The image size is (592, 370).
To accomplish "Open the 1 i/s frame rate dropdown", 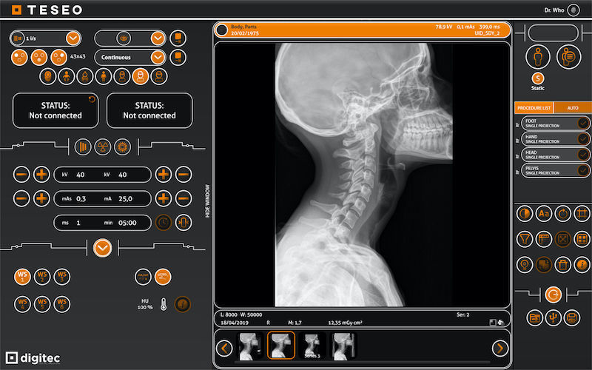I will tap(73, 38).
